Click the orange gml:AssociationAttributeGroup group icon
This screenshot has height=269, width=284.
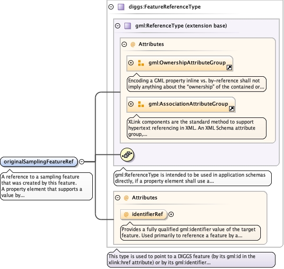pos(141,104)
